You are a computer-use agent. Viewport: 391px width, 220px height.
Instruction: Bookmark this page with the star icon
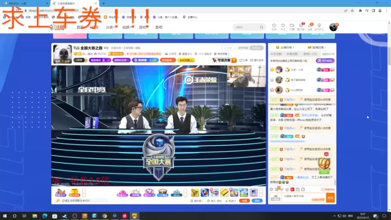pos(352,11)
